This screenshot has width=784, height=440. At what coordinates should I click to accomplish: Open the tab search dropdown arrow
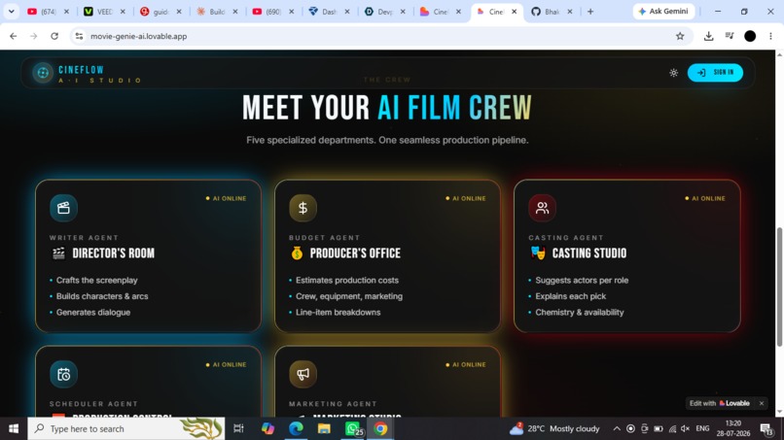(11, 12)
